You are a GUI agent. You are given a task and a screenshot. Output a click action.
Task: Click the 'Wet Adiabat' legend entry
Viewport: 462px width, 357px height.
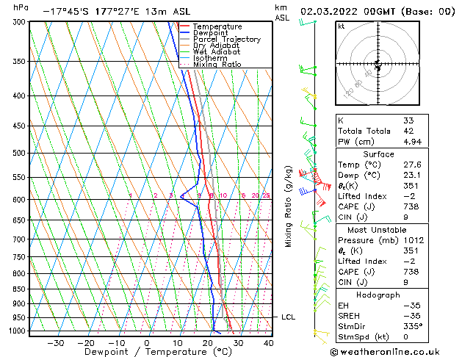point(210,51)
